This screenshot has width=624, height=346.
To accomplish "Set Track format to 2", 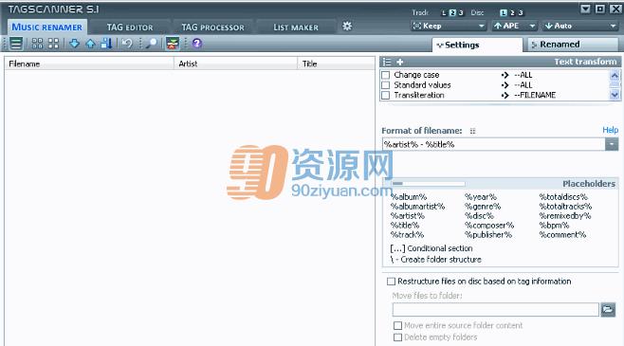I will click(452, 12).
